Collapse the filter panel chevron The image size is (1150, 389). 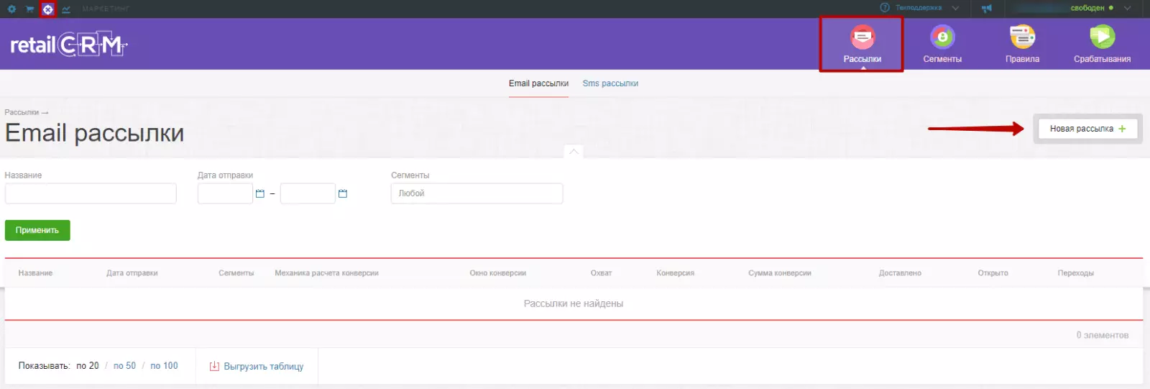(x=574, y=151)
